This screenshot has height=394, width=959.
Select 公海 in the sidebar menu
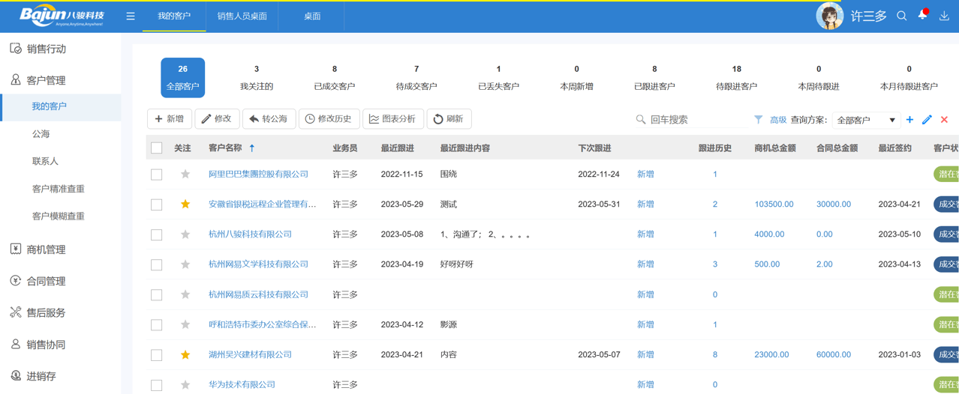(41, 134)
